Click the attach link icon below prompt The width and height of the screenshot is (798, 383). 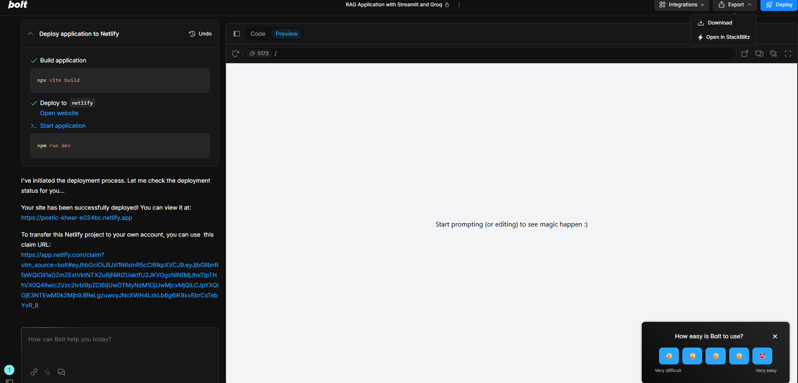click(34, 372)
